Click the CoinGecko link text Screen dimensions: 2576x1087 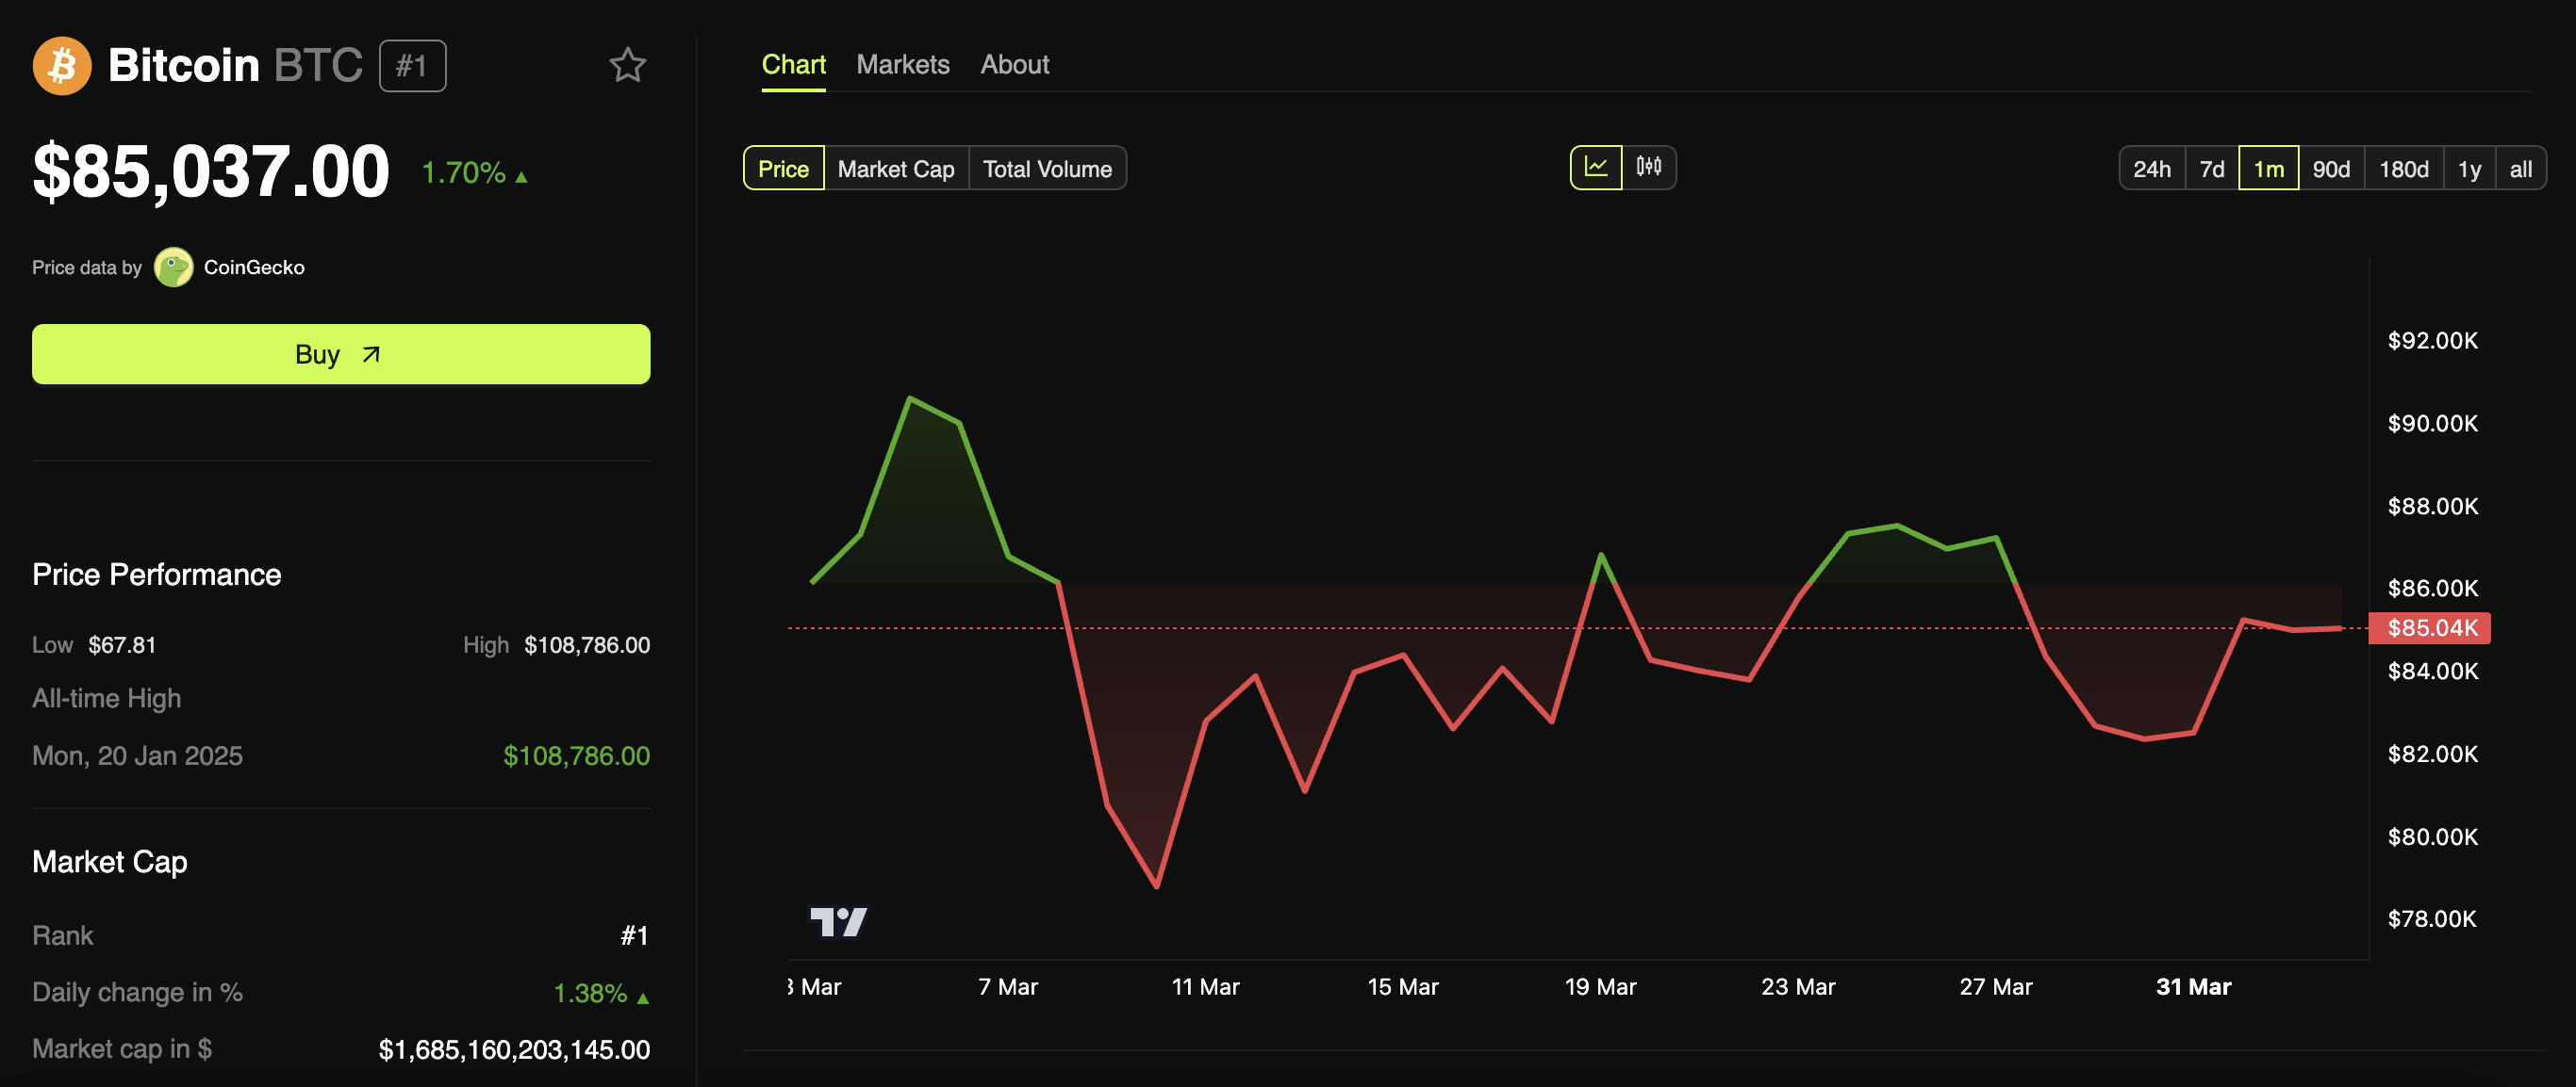tap(254, 268)
